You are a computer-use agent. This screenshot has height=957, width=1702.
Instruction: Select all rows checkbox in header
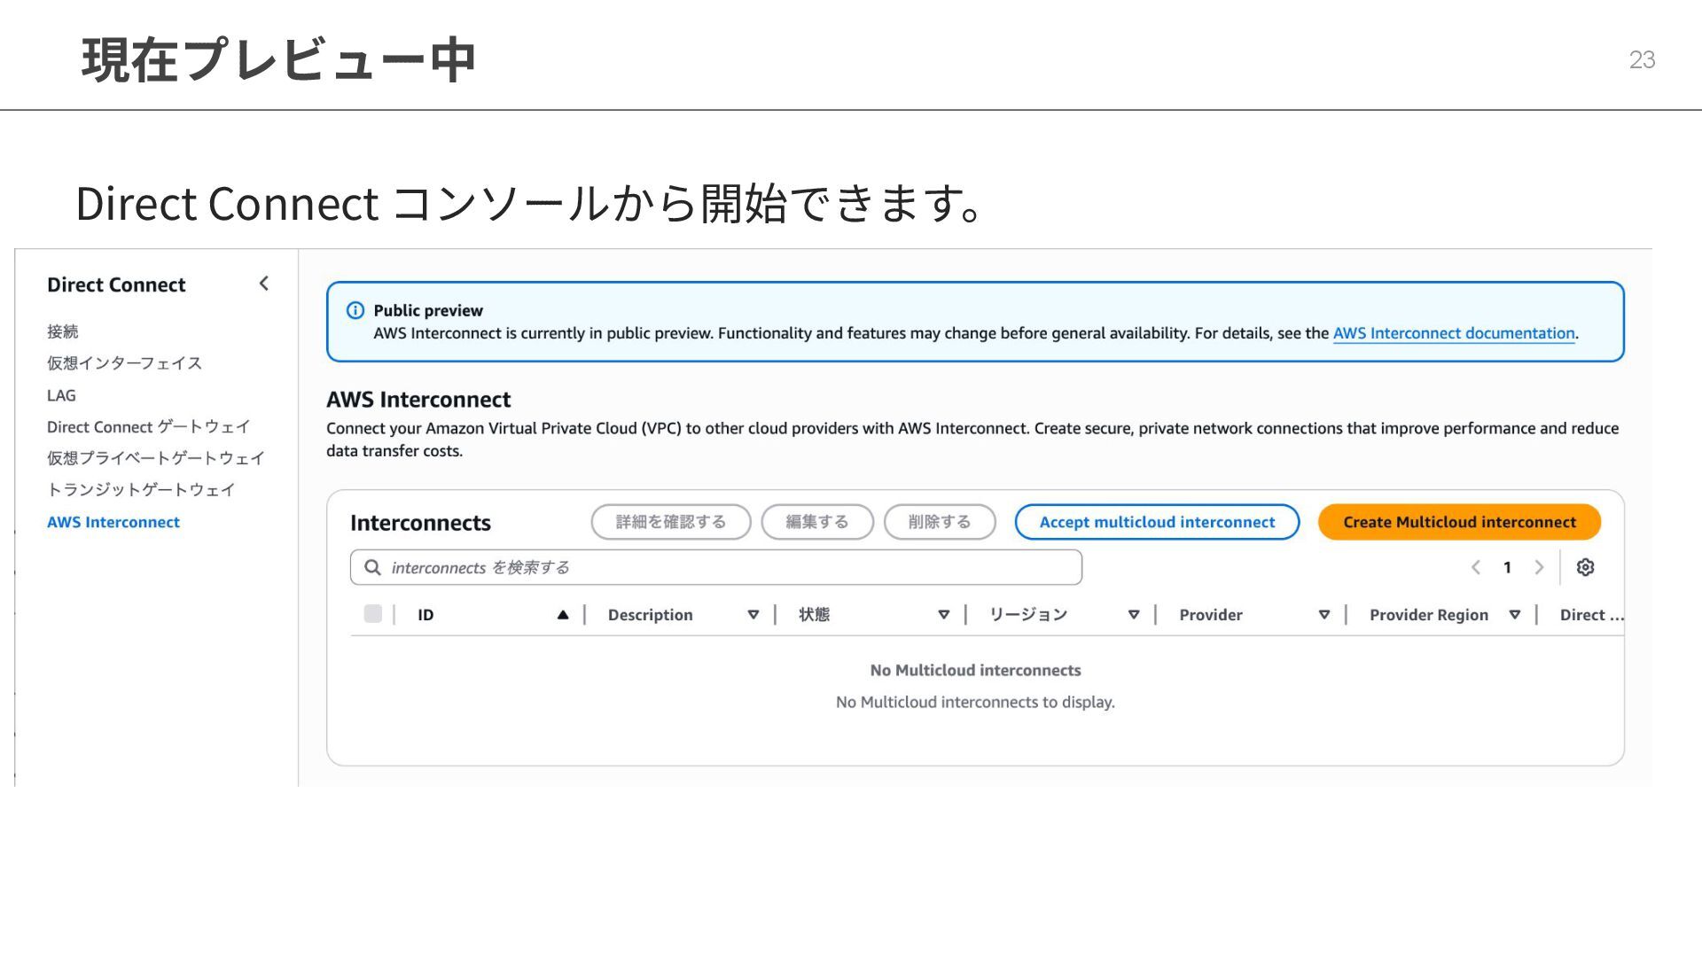[x=372, y=614]
